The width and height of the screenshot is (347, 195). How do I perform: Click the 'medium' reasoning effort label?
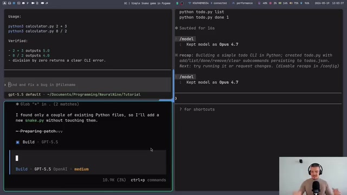(81, 169)
